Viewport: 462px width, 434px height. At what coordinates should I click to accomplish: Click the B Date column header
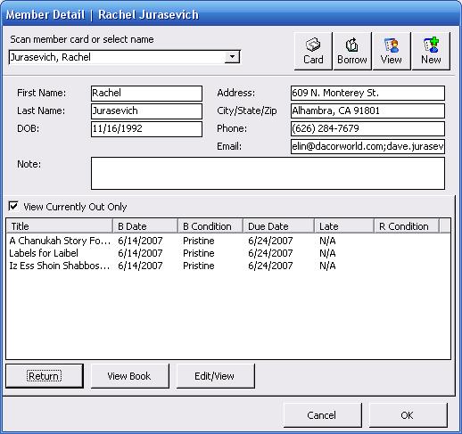tap(145, 226)
